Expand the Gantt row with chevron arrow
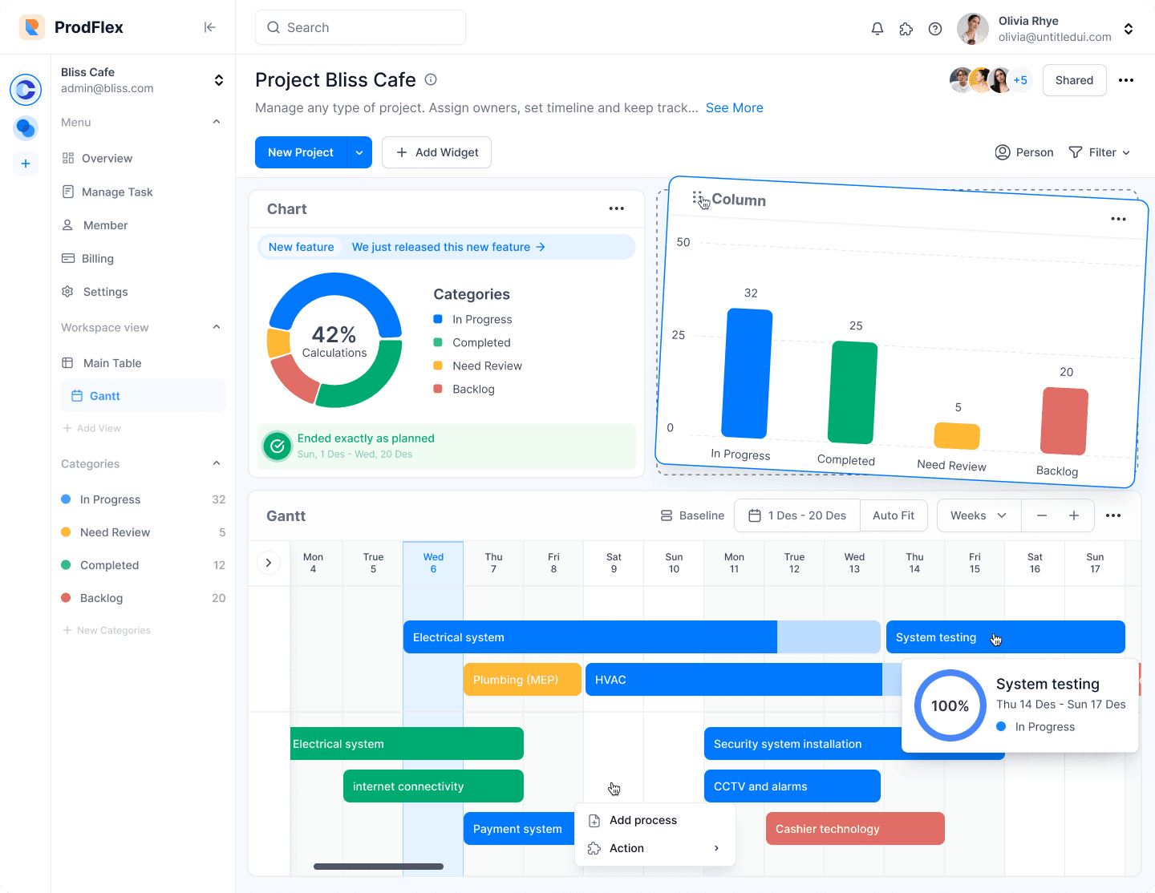 pos(269,563)
